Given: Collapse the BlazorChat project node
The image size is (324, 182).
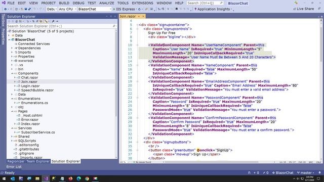Looking at the screenshot, I should [x=9, y=39].
